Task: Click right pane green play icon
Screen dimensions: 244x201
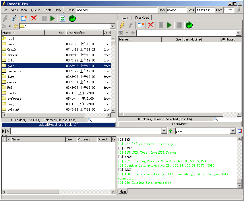Action: (x=169, y=25)
